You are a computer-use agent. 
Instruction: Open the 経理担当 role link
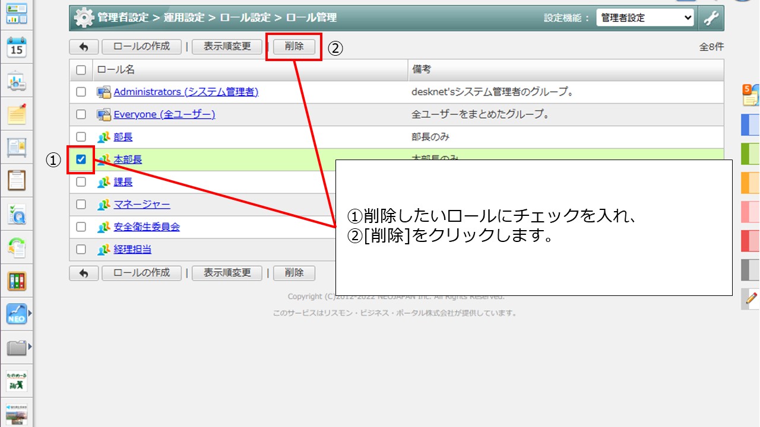(x=132, y=250)
